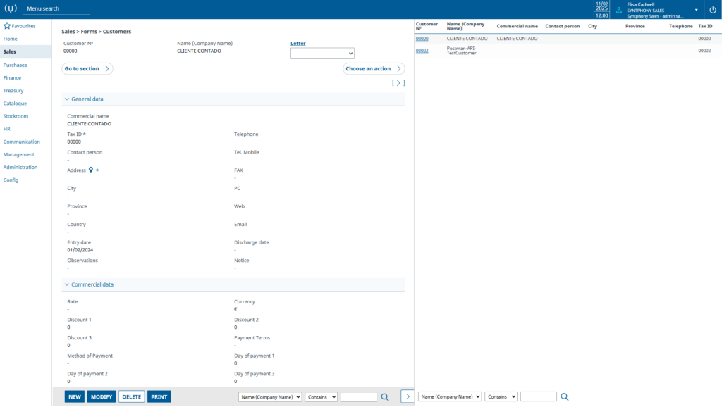Open the Administration menu
Screen dimensions: 722x407
point(20,168)
